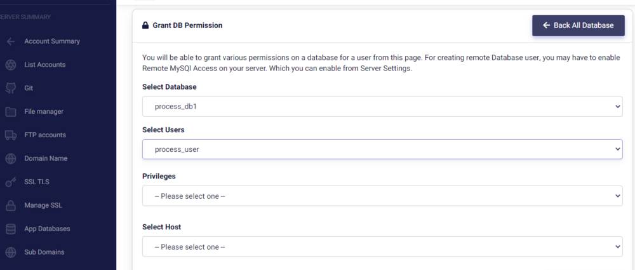This screenshot has height=270, width=635.
Task: Click the FTP accounts truck icon
Action: 10,135
